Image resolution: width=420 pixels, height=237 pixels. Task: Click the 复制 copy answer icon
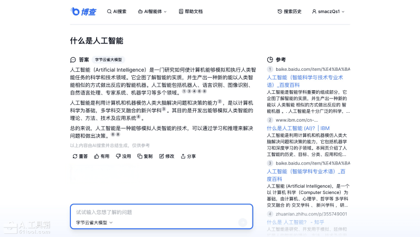coord(140,156)
